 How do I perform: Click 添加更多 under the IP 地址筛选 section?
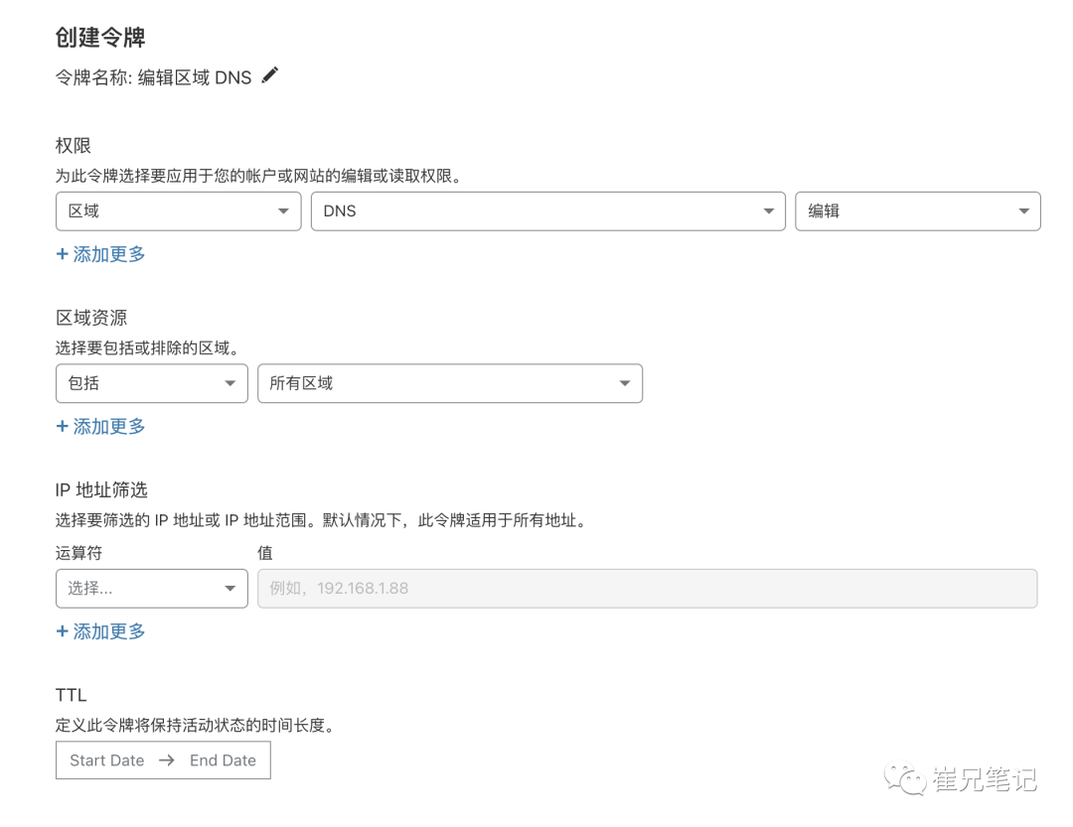(101, 631)
